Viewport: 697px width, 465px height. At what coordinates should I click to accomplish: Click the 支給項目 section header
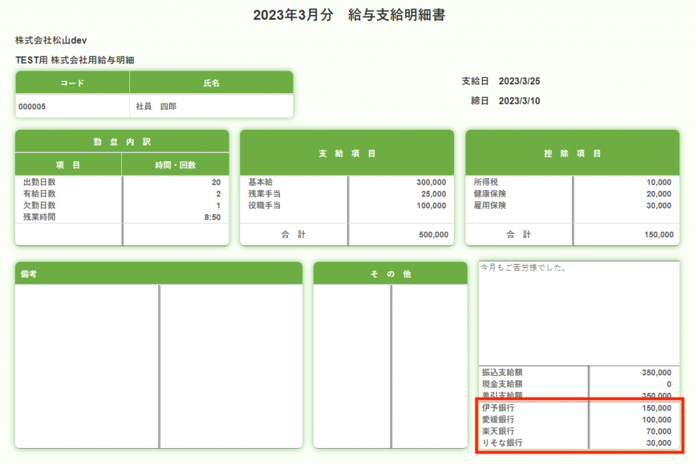pyautogui.click(x=347, y=153)
